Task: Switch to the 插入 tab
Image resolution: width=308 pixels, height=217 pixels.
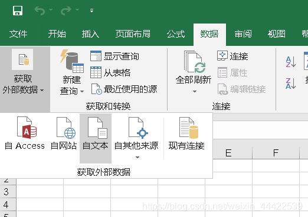Action: (x=90, y=34)
